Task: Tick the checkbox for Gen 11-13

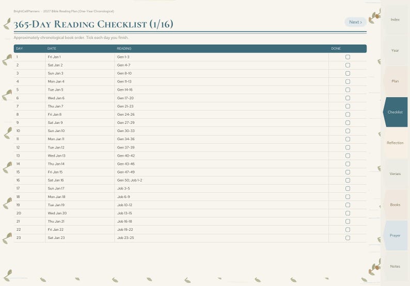Action: point(348,81)
